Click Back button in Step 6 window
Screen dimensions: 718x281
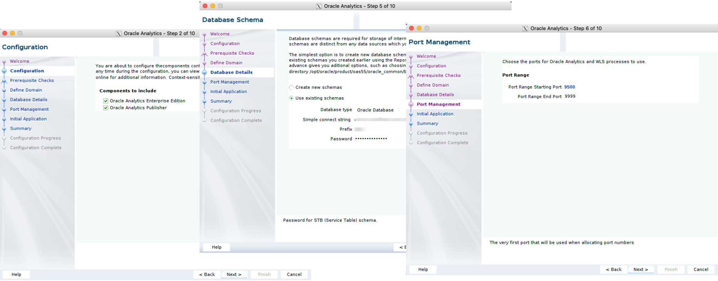click(x=614, y=269)
